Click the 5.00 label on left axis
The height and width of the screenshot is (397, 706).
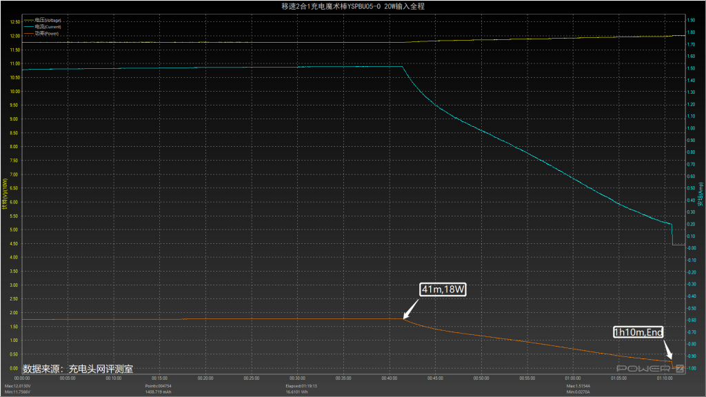tap(14, 230)
